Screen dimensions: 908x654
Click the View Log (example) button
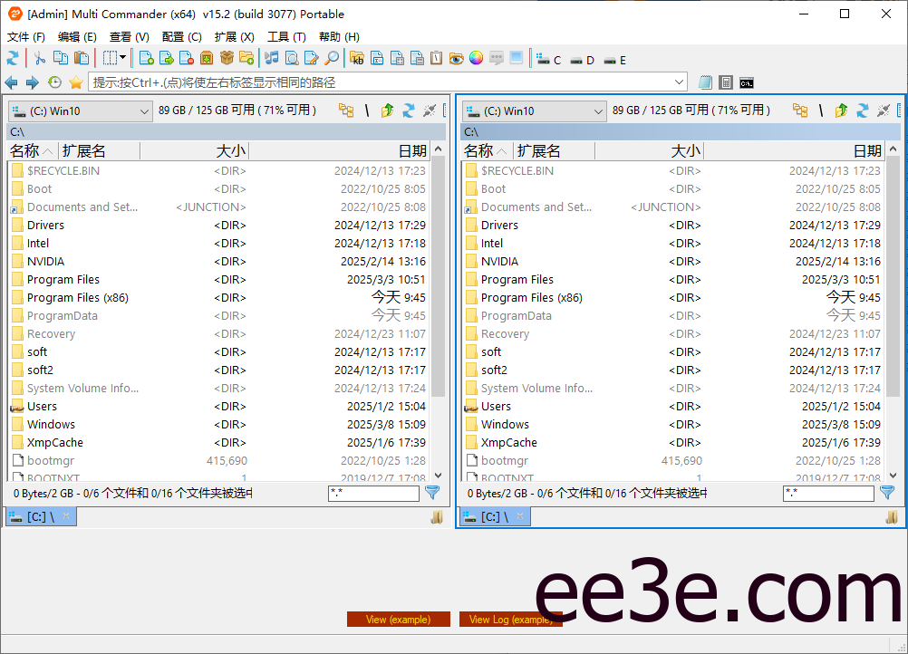pyautogui.click(x=510, y=619)
